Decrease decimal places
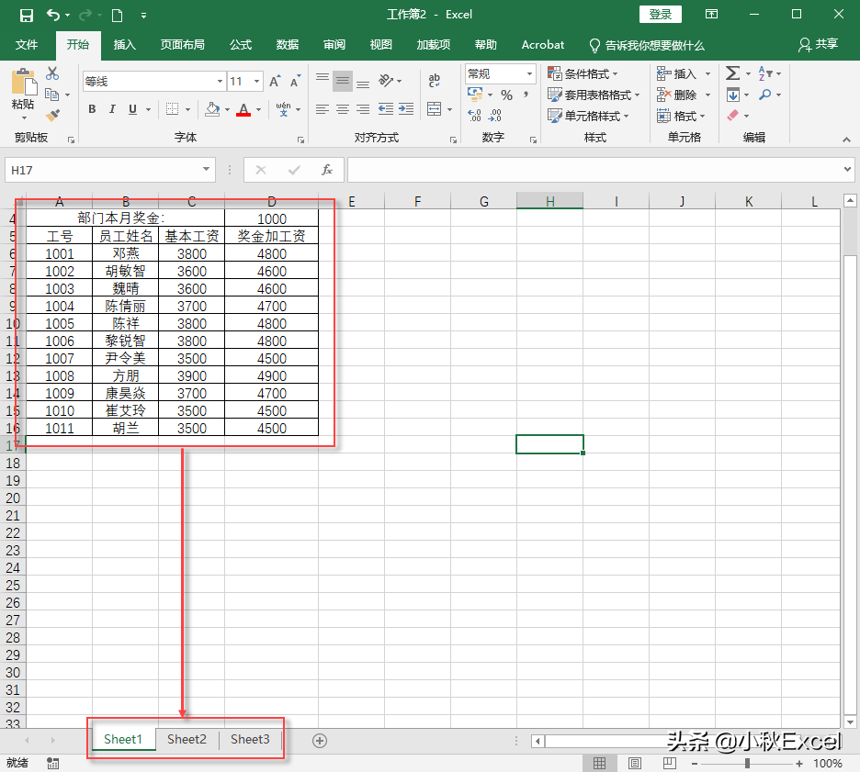 [494, 115]
